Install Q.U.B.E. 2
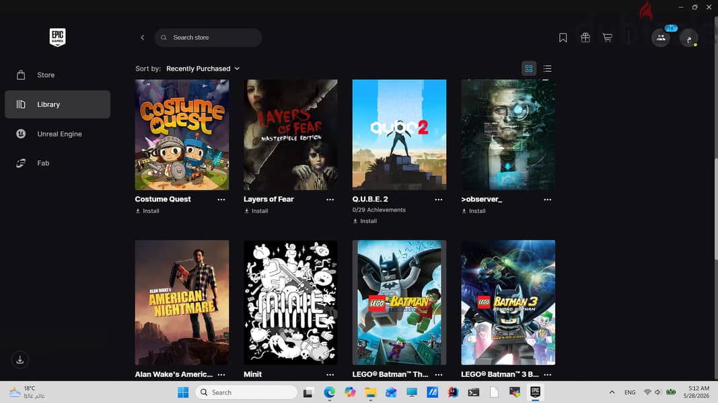This screenshot has height=403, width=718. pos(365,221)
